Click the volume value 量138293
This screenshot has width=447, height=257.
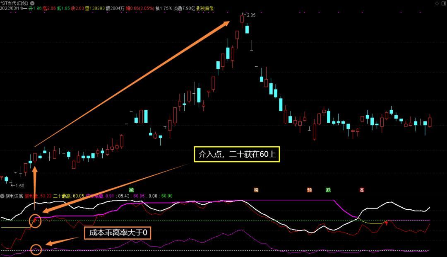pyautogui.click(x=95, y=9)
